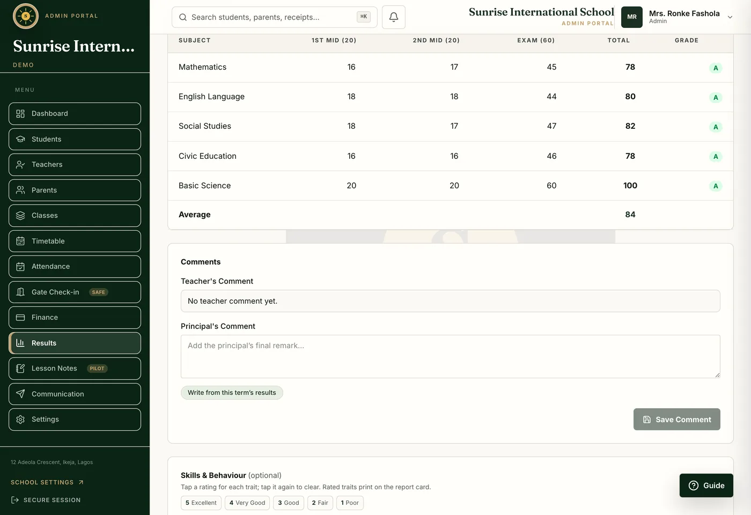Image resolution: width=751 pixels, height=515 pixels.
Task: Open the Guide button
Action: coord(706,485)
